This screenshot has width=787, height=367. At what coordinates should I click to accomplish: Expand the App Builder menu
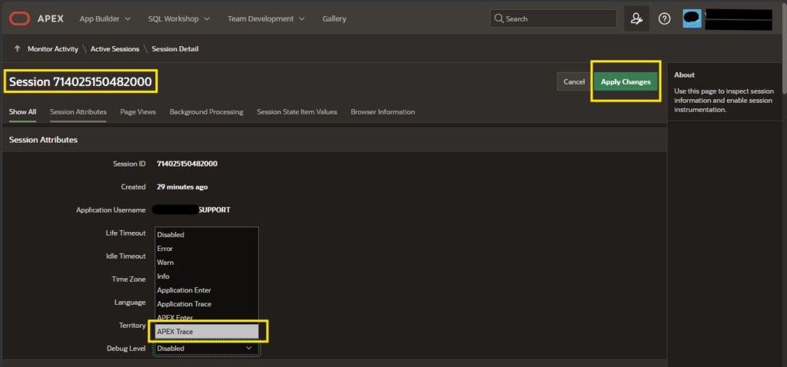click(x=105, y=18)
